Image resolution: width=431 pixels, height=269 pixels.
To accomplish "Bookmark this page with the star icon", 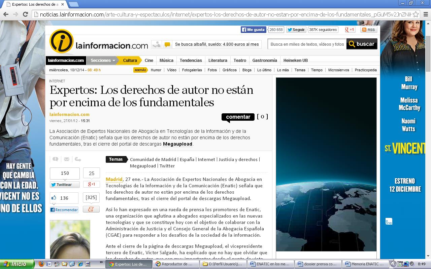I will (416, 14).
